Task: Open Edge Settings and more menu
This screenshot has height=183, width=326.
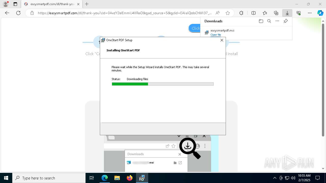Action: tap(310, 13)
